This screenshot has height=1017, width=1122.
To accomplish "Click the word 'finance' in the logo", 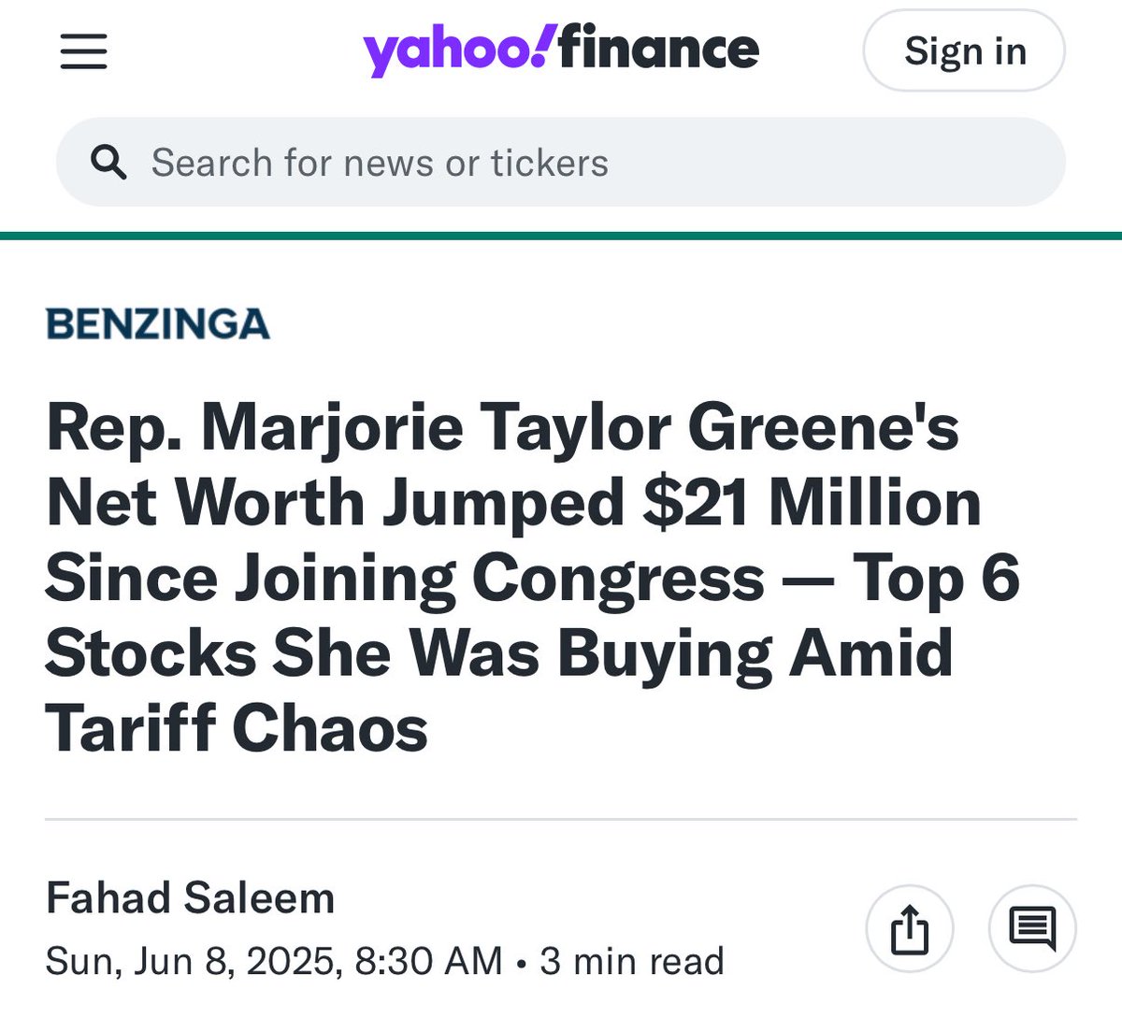I will (659, 50).
